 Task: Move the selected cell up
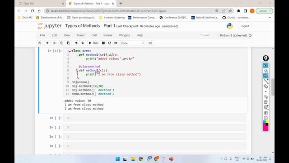click(x=76, y=43)
